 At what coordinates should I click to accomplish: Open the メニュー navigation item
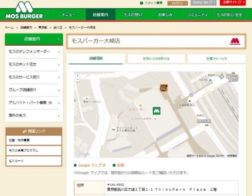pyautogui.click(x=68, y=15)
